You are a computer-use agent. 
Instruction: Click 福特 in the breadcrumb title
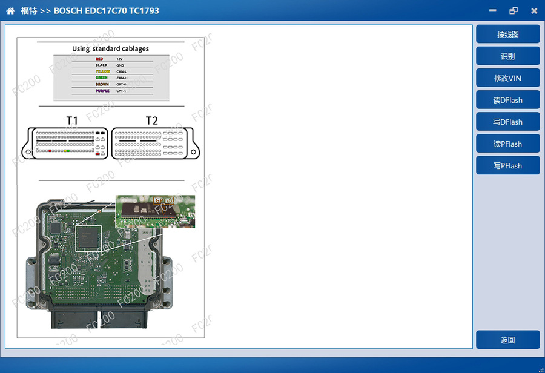(x=29, y=11)
